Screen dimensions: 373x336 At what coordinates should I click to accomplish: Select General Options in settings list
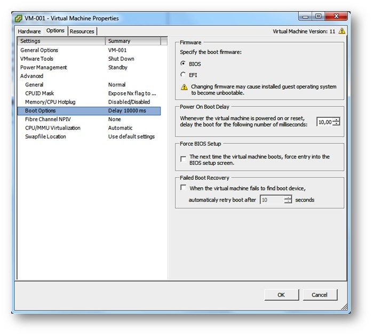(x=39, y=50)
